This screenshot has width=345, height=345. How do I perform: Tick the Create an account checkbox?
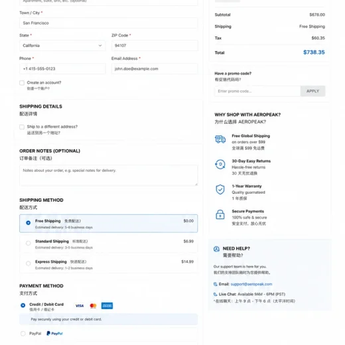[x=22, y=83]
